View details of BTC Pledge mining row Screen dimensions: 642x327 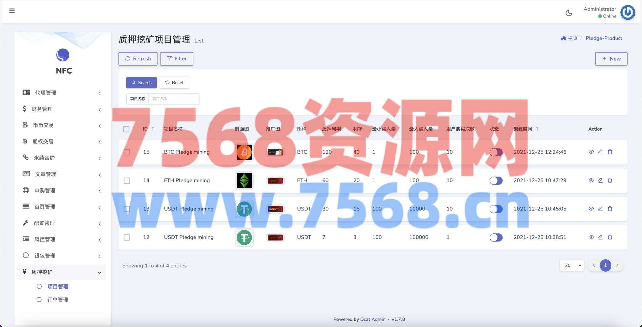591,152
